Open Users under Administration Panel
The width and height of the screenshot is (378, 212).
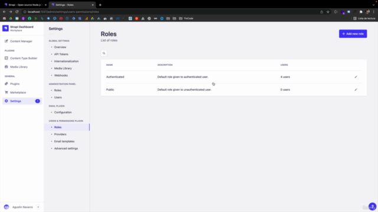tap(58, 97)
